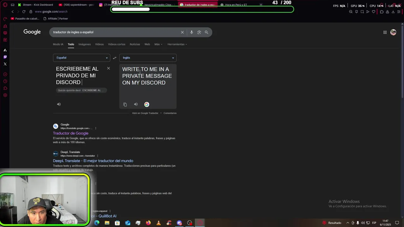Clear the Google search box text

pyautogui.click(x=182, y=32)
